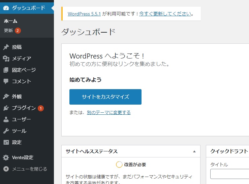This screenshot has width=249, height=184.
Task: Click the collapse arrow icon beside メニューを閉じる
Action: point(6,169)
